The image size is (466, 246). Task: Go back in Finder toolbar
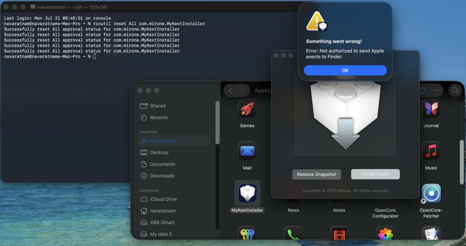230,90
